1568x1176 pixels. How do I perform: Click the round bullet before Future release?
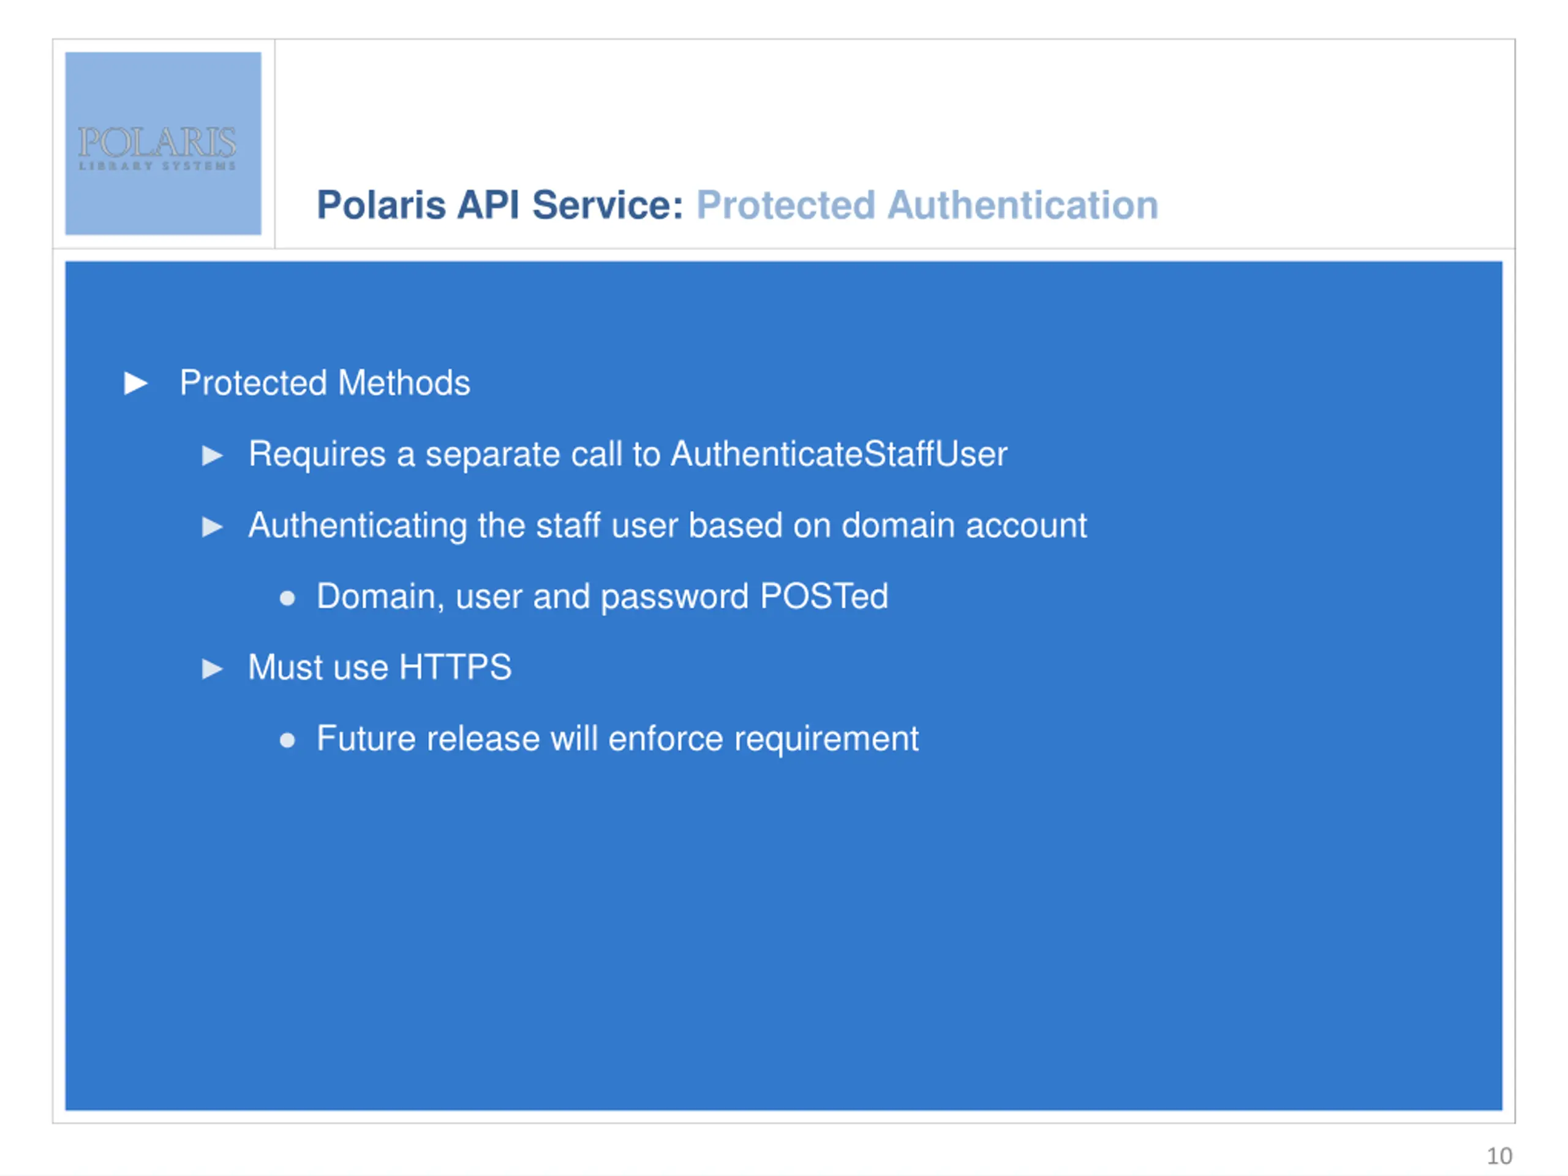(287, 741)
